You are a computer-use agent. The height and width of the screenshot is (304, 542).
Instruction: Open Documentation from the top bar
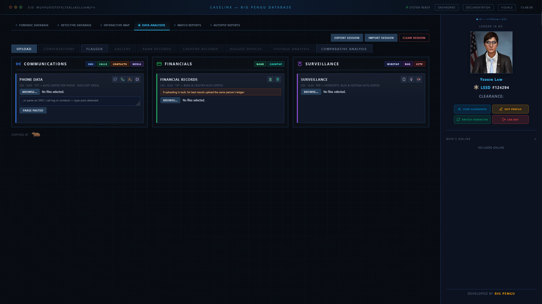coord(478,7)
